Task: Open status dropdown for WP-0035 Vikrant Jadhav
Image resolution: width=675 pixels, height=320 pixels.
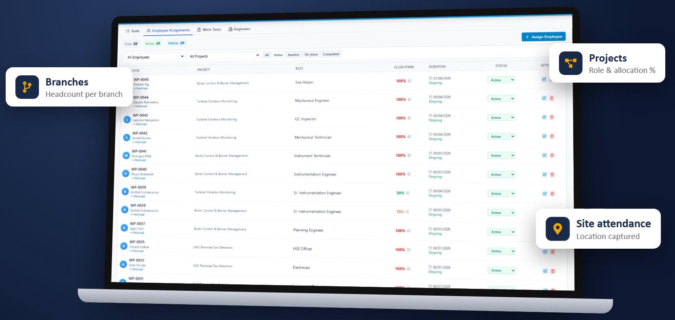Action: point(502,251)
